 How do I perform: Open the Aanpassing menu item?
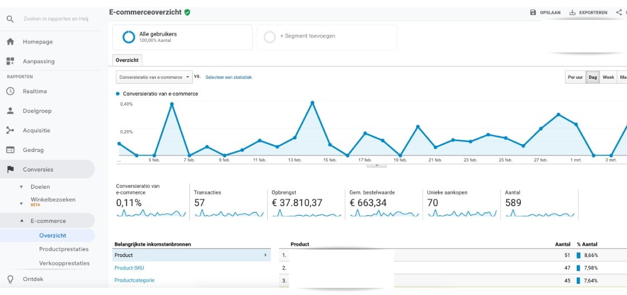pos(39,61)
